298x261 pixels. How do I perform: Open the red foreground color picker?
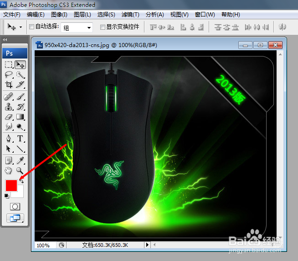11,186
